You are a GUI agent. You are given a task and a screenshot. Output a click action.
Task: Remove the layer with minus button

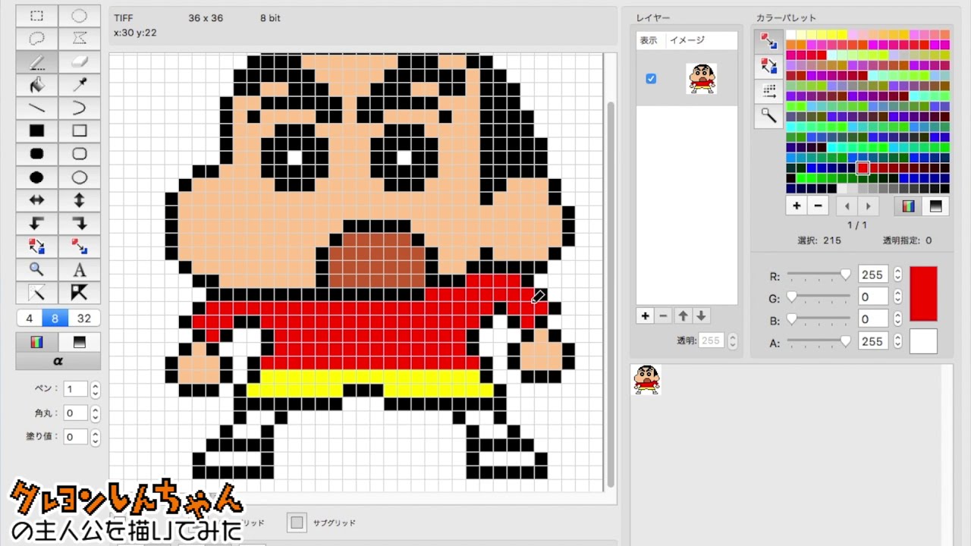[664, 315]
